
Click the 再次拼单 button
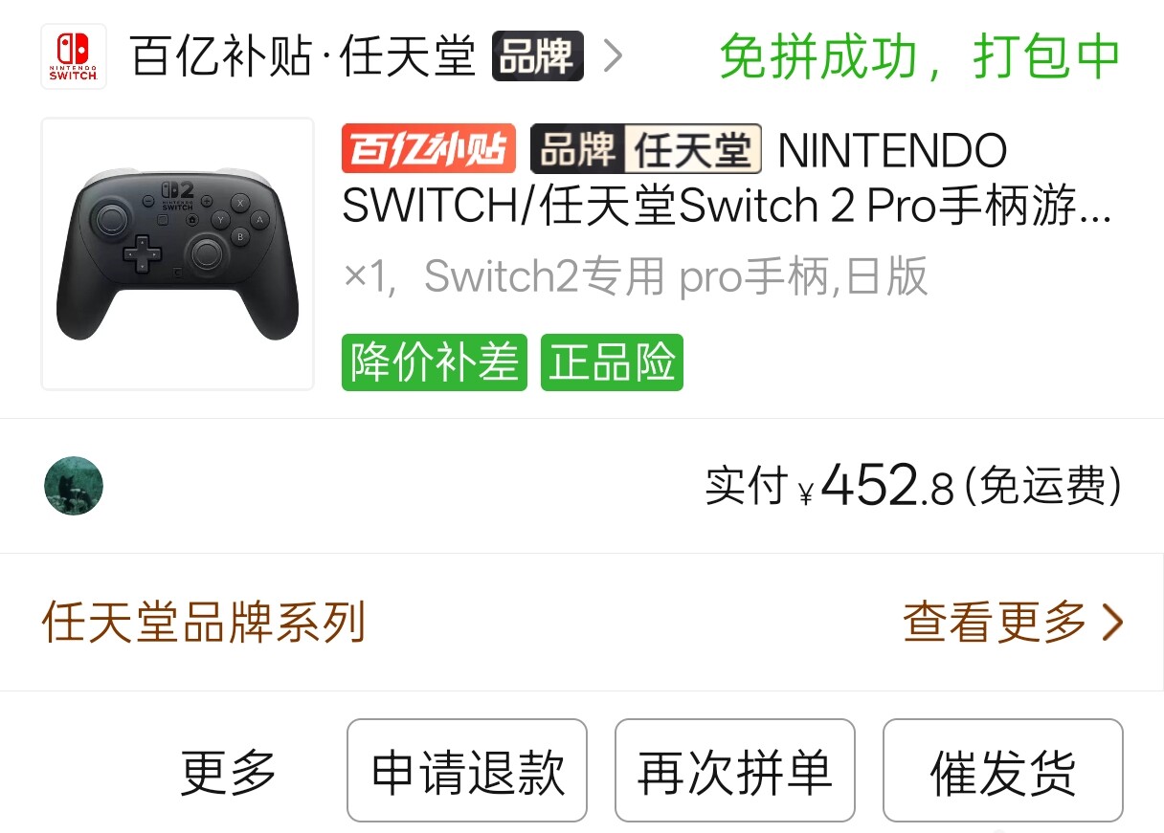point(735,771)
